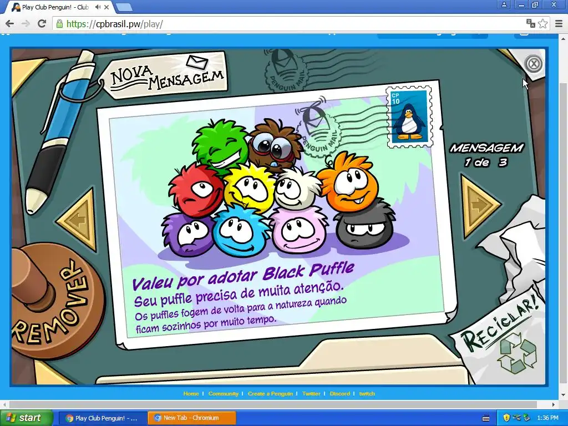Close the mail window with X button
The image size is (568, 426).
534,64
